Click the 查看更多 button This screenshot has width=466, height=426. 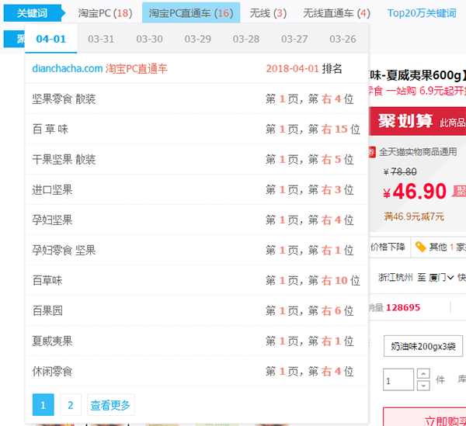point(110,404)
